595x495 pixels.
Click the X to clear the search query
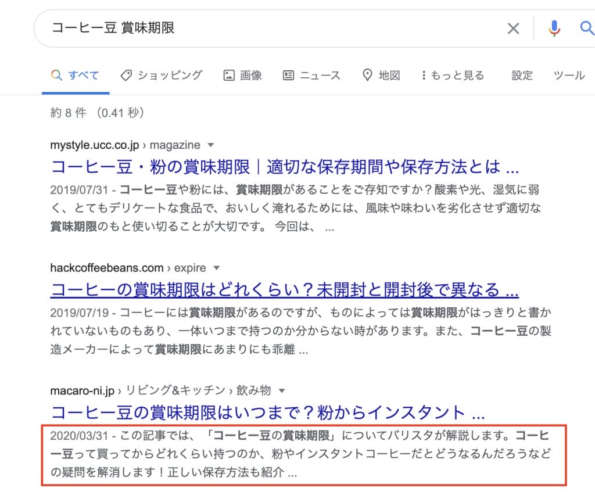click(x=513, y=27)
